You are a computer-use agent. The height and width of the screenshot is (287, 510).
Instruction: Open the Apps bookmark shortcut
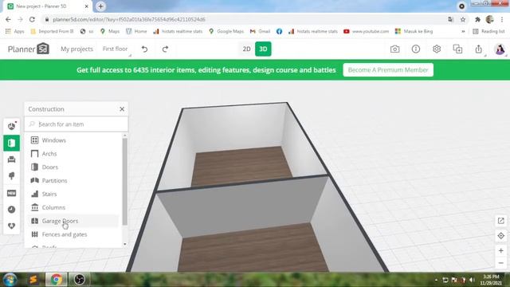point(15,32)
